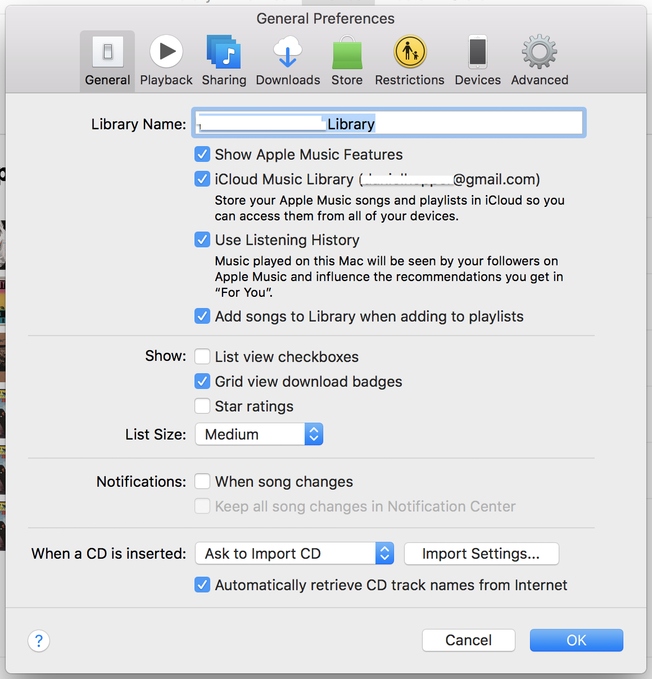Disable Show Apple Music Features
Image resolution: width=652 pixels, height=679 pixels.
[202, 154]
